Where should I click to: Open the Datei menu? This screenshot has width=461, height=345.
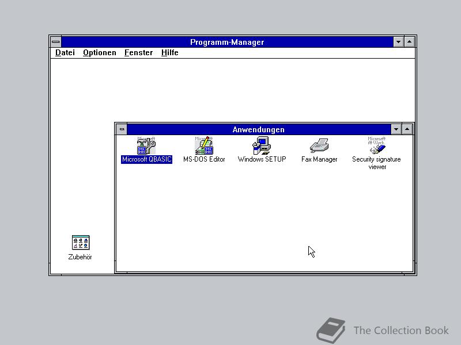65,52
